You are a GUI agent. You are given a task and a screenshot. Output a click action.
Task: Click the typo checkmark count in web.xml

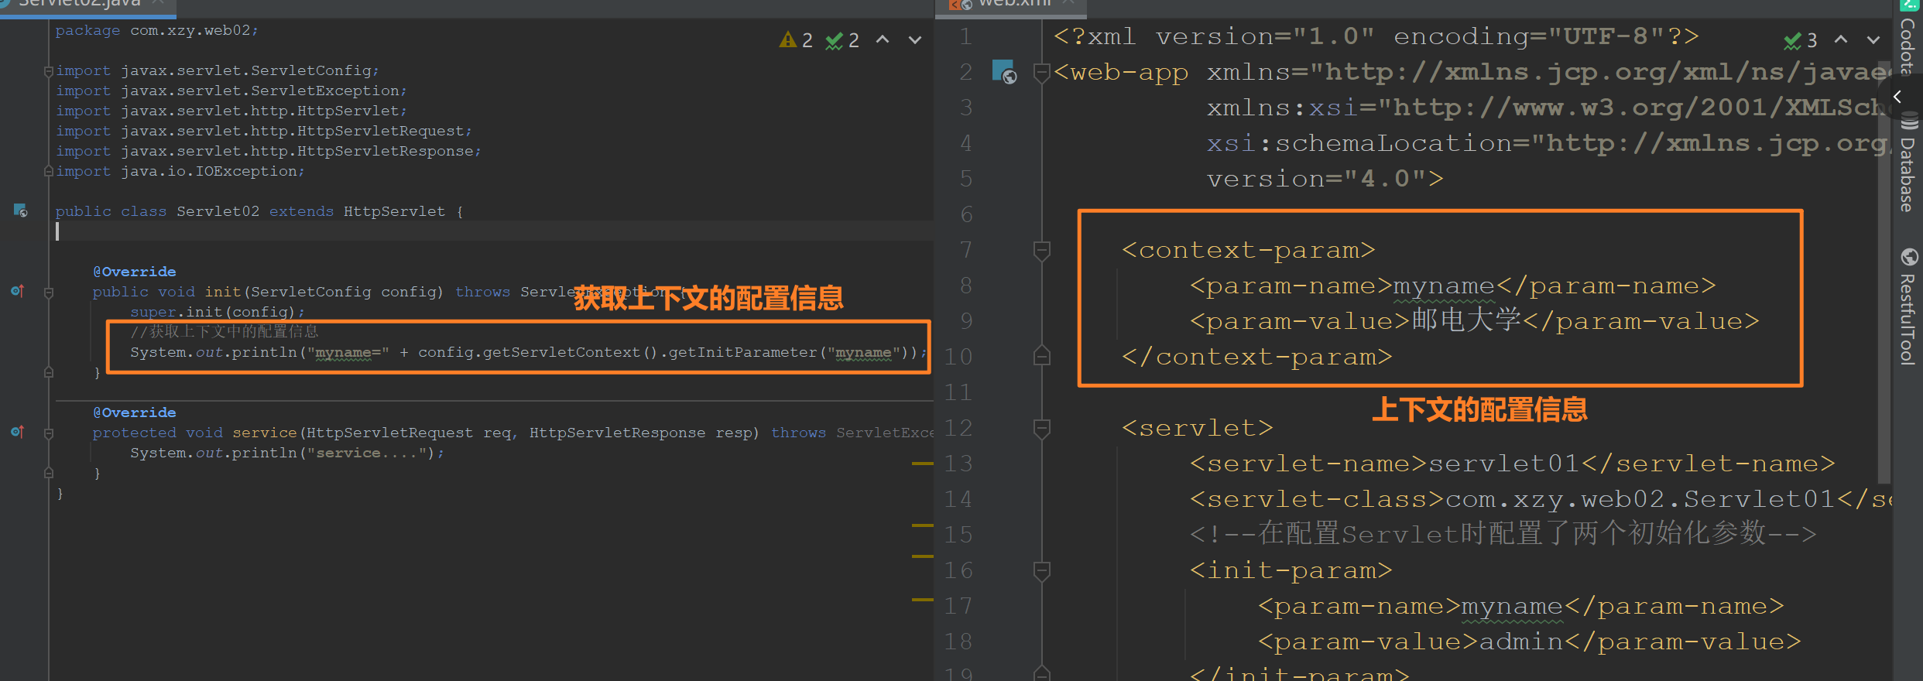(1801, 40)
